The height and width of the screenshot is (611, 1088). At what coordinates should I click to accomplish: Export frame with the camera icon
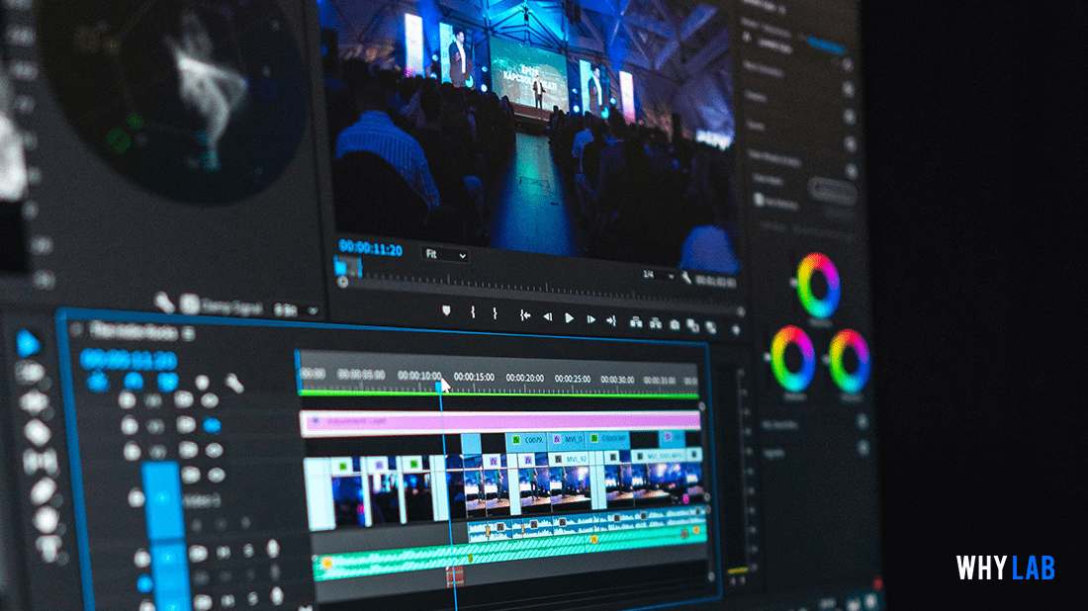pyautogui.click(x=675, y=323)
